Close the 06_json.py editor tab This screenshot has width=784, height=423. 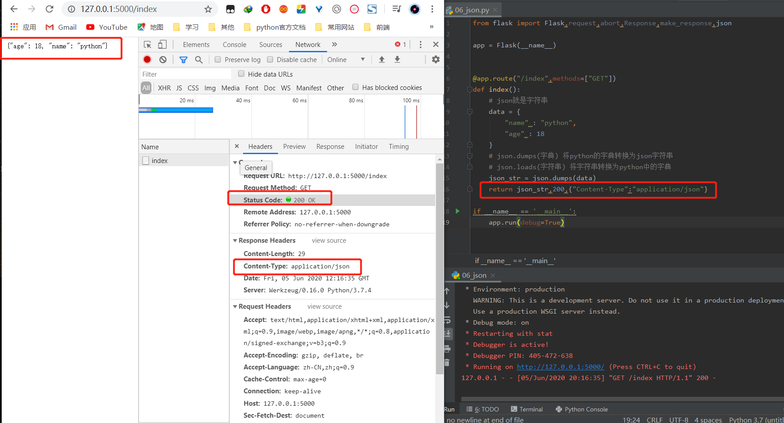[x=495, y=10]
